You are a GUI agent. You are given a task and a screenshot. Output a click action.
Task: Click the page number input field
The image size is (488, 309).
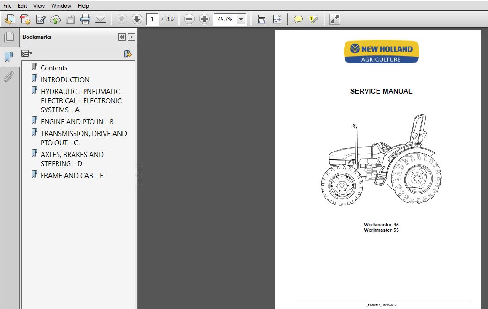point(152,19)
